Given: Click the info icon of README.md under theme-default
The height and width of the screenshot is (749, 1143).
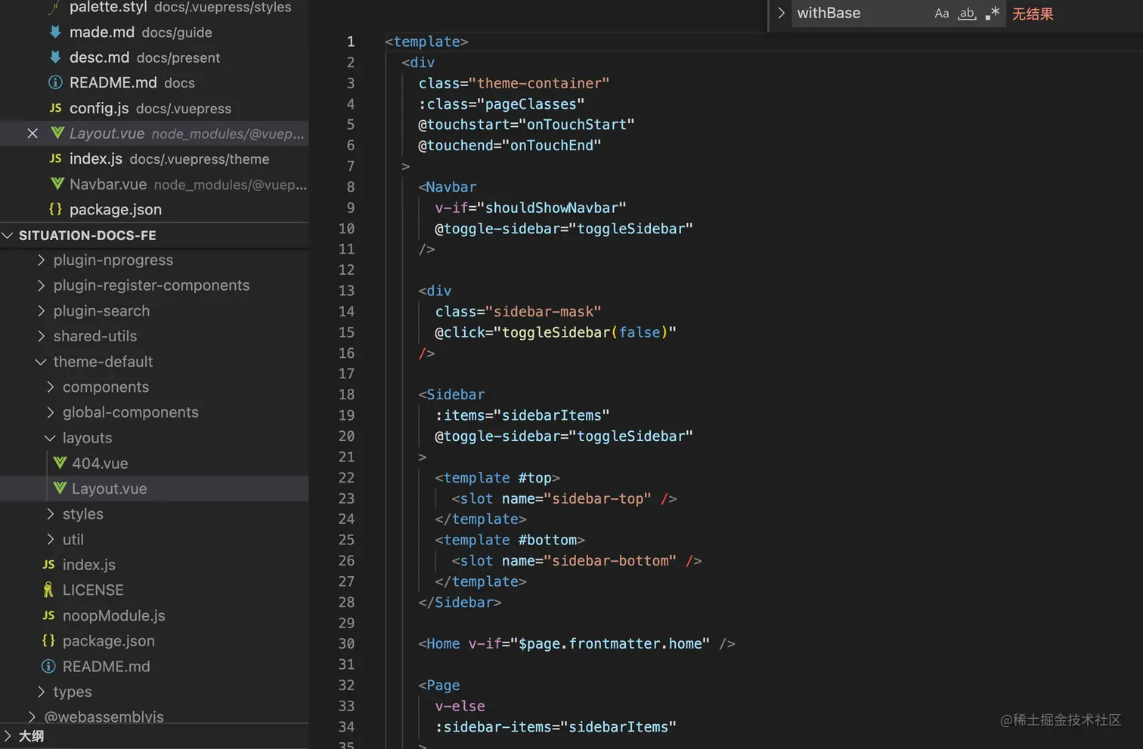Looking at the screenshot, I should click(x=48, y=666).
